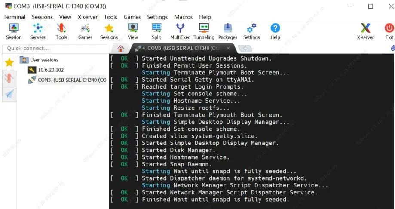Open the Tunneling icon
Screen dimensions: 395x209
pos(204,28)
